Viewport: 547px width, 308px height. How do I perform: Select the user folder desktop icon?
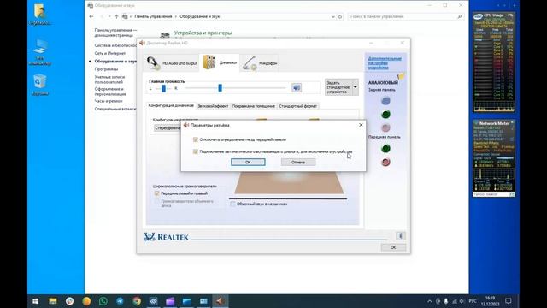pyautogui.click(x=40, y=15)
